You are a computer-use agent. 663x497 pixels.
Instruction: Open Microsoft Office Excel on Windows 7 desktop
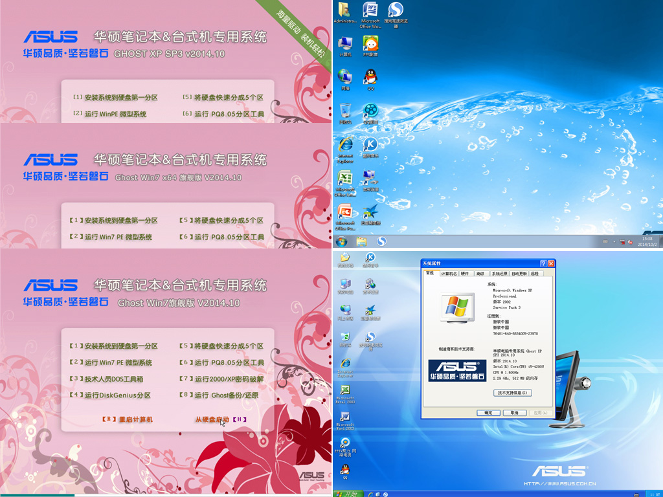point(345,184)
